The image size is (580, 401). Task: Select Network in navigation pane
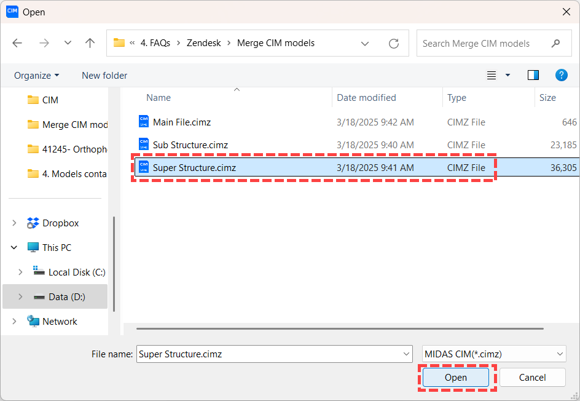(x=52, y=322)
